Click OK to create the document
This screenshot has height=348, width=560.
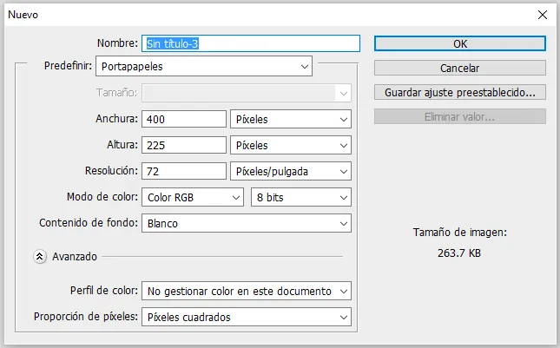click(459, 43)
